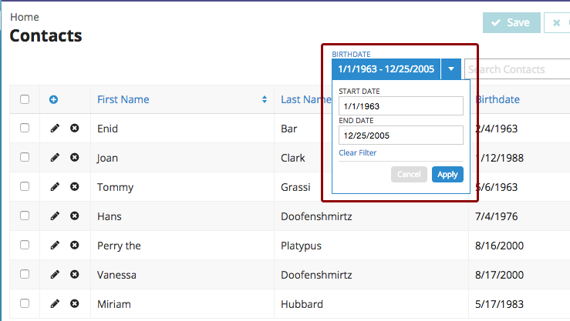This screenshot has width=570, height=321.
Task: Focus the Start Date input field
Action: coord(401,106)
